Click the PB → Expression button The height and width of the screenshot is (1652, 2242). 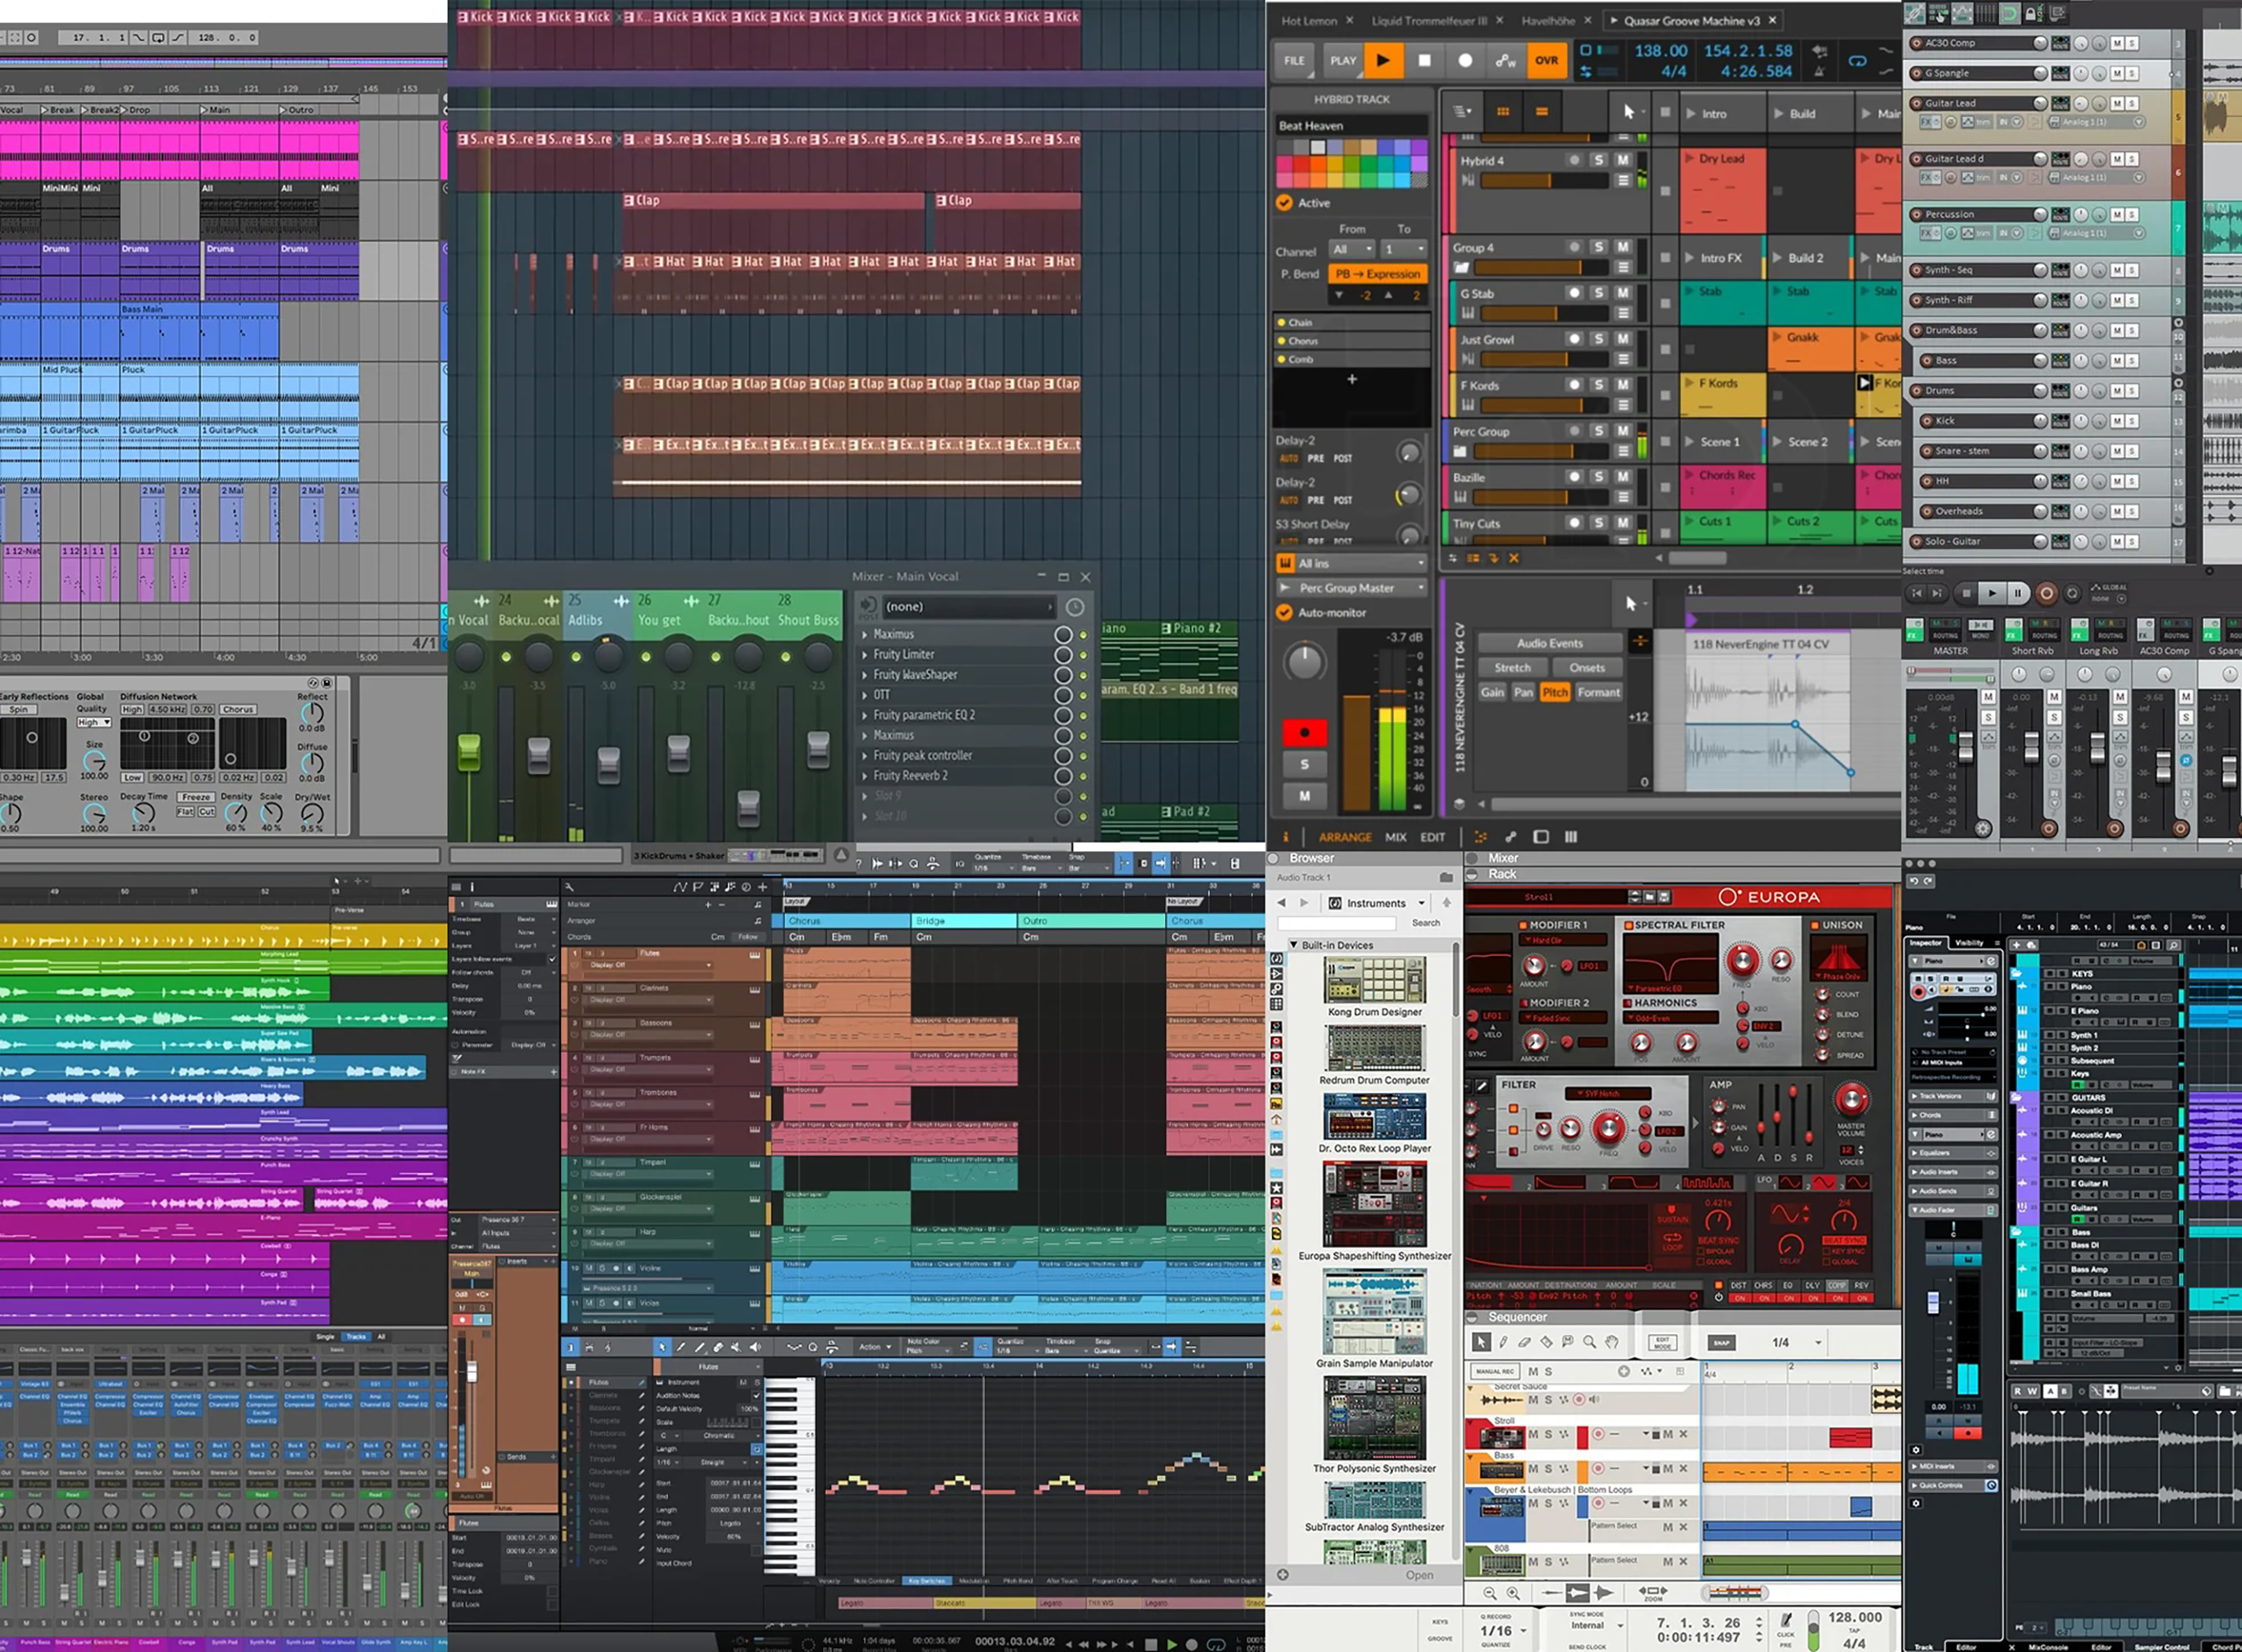click(x=1377, y=274)
